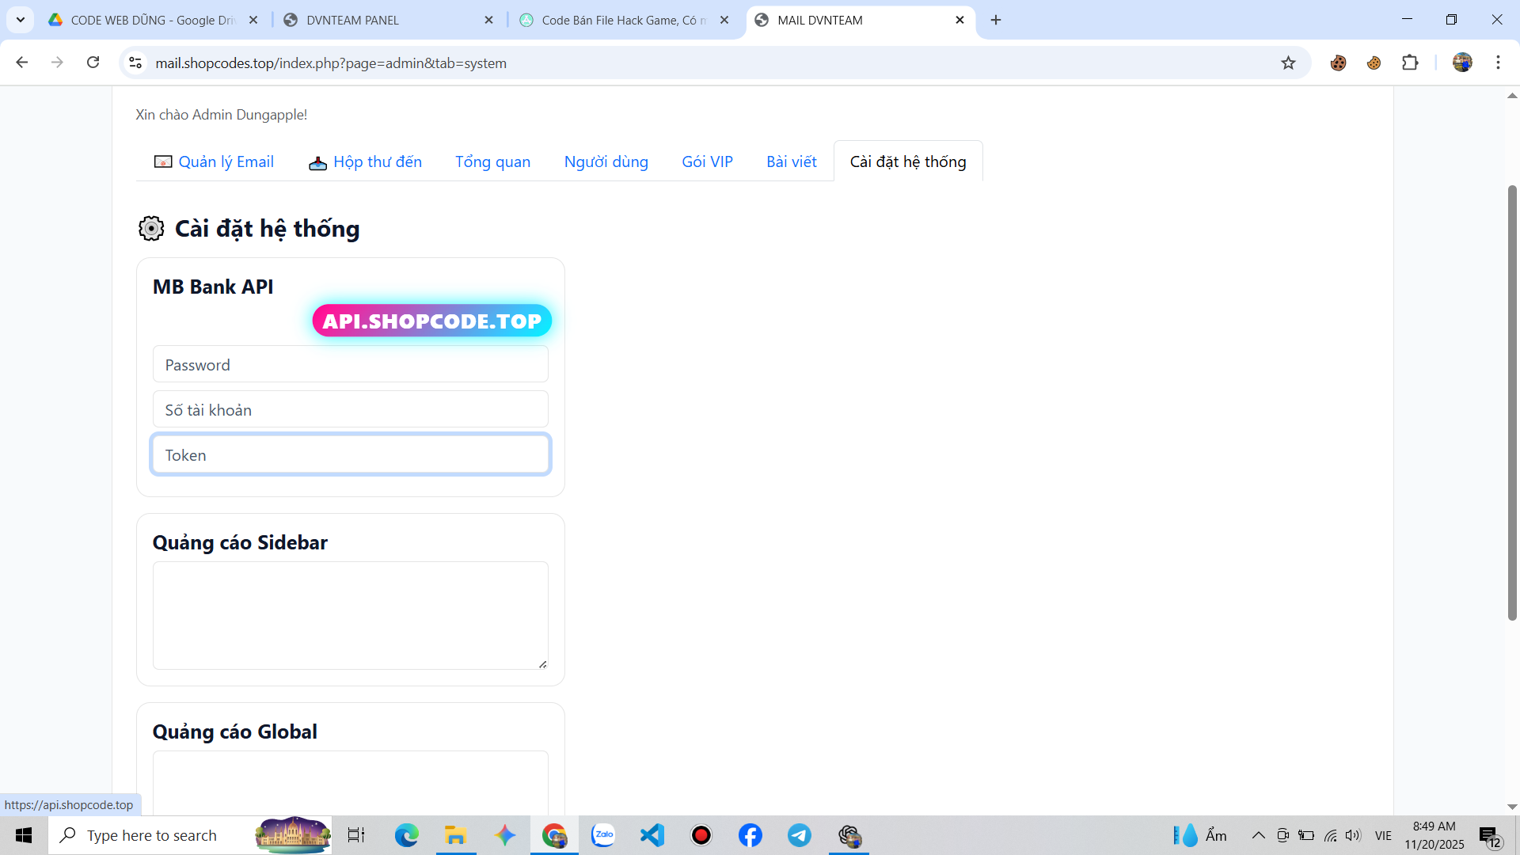The image size is (1520, 855).
Task: Click the taskbar search box
Action: 190,835
